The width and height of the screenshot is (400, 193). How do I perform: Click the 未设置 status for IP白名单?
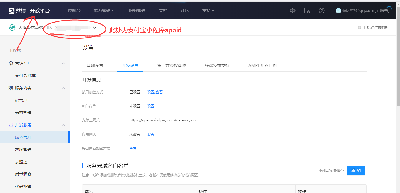click(135, 106)
